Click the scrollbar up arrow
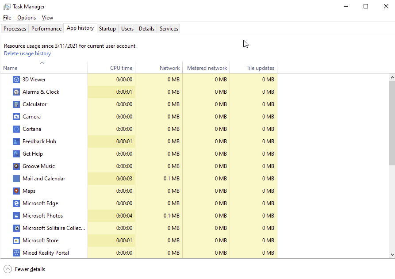 pos(392,77)
